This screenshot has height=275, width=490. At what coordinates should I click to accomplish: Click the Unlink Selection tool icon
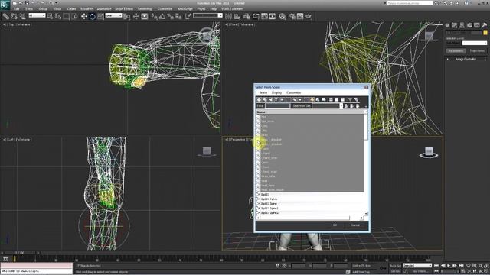[14, 16]
